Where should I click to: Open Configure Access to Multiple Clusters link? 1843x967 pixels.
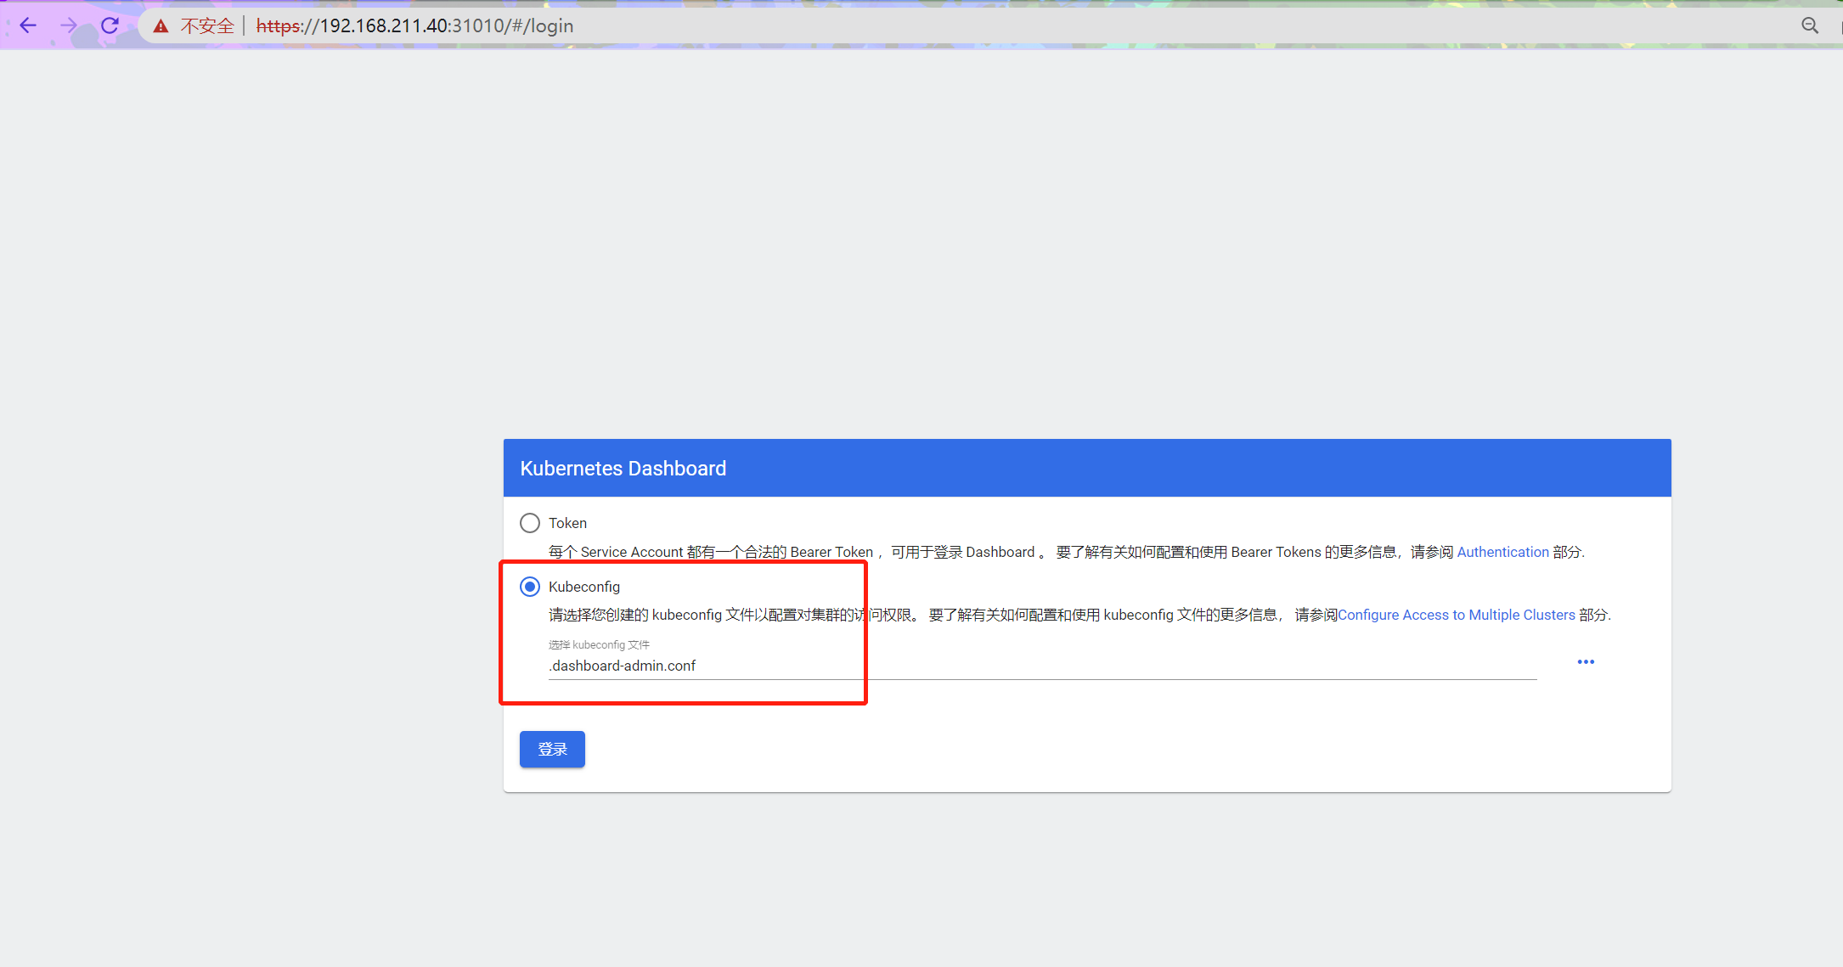coord(1456,615)
